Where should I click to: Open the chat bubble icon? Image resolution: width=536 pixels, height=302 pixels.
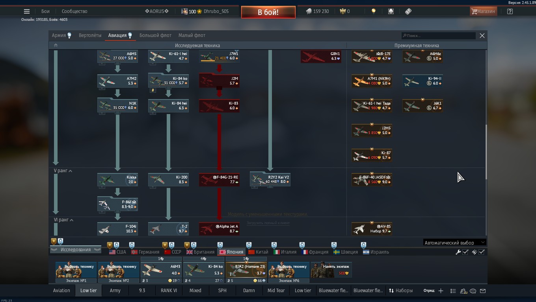point(473,291)
